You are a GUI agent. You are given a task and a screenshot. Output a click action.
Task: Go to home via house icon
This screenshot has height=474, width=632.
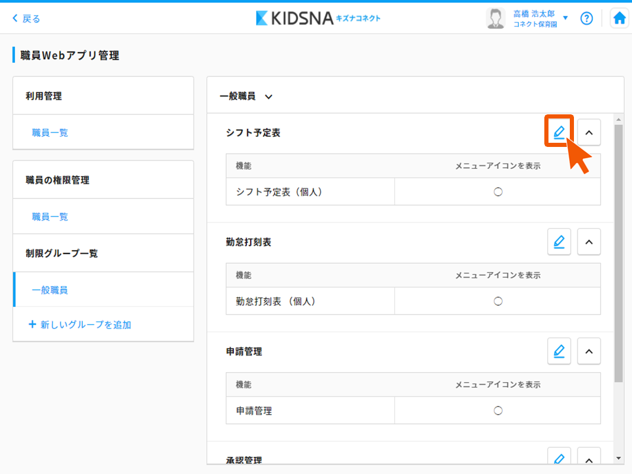tap(619, 18)
